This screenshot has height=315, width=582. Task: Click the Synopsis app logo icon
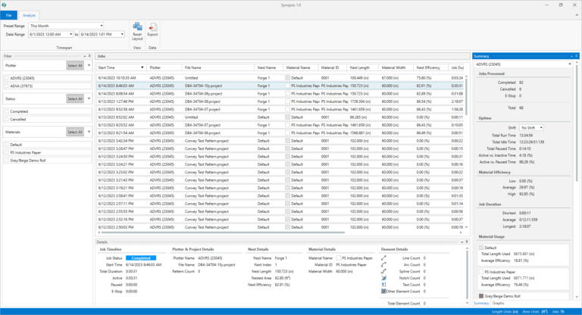pyautogui.click(x=4, y=5)
